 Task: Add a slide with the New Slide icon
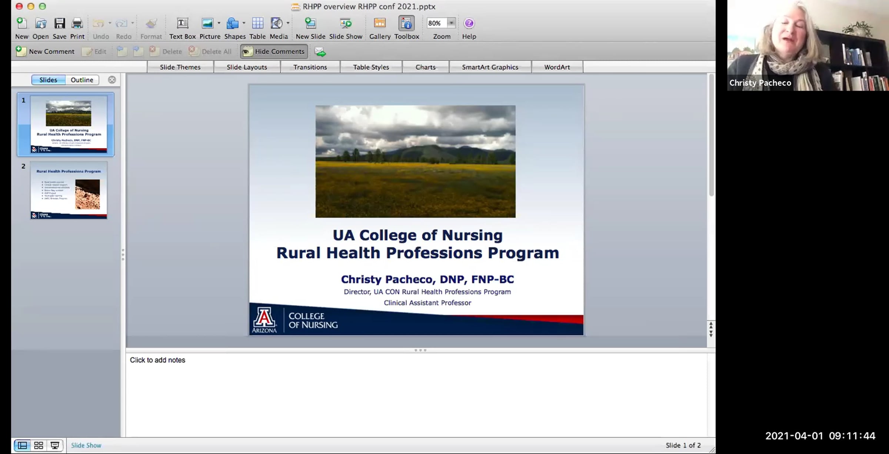click(x=310, y=24)
